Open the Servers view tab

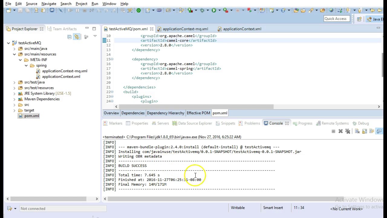click(160, 123)
